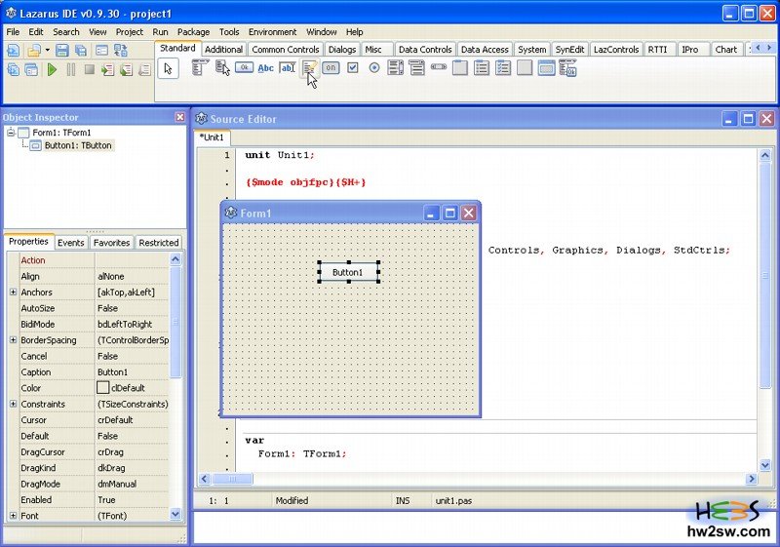The width and height of the screenshot is (780, 547).
Task: Expand the Anchors property
Action: [14, 292]
